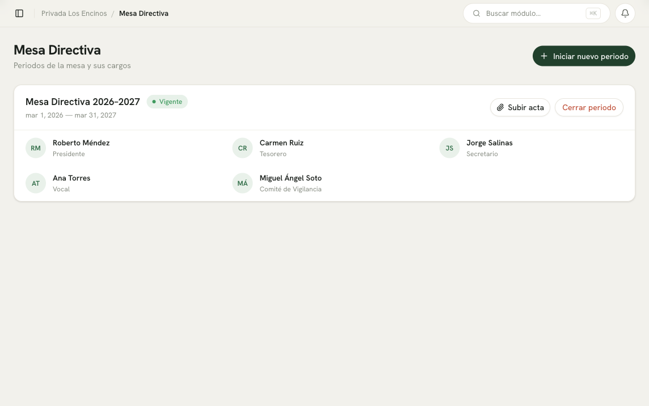Screen dimensions: 649x406
Task: Toggle the sidebar panel icon
Action: pyautogui.click(x=19, y=13)
